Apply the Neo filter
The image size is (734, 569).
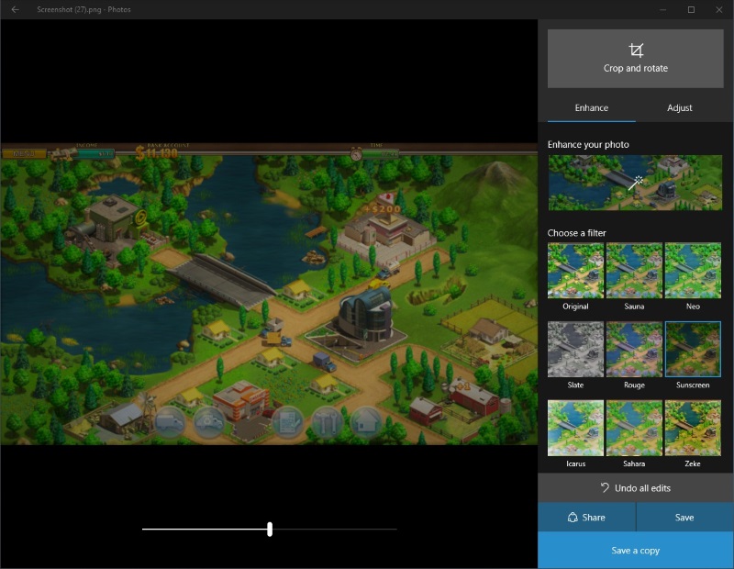[693, 270]
